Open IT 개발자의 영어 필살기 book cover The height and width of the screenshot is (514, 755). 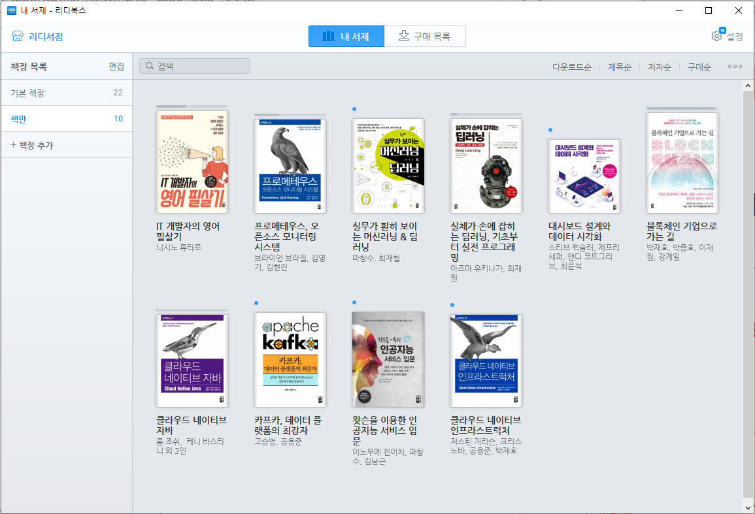pos(192,162)
